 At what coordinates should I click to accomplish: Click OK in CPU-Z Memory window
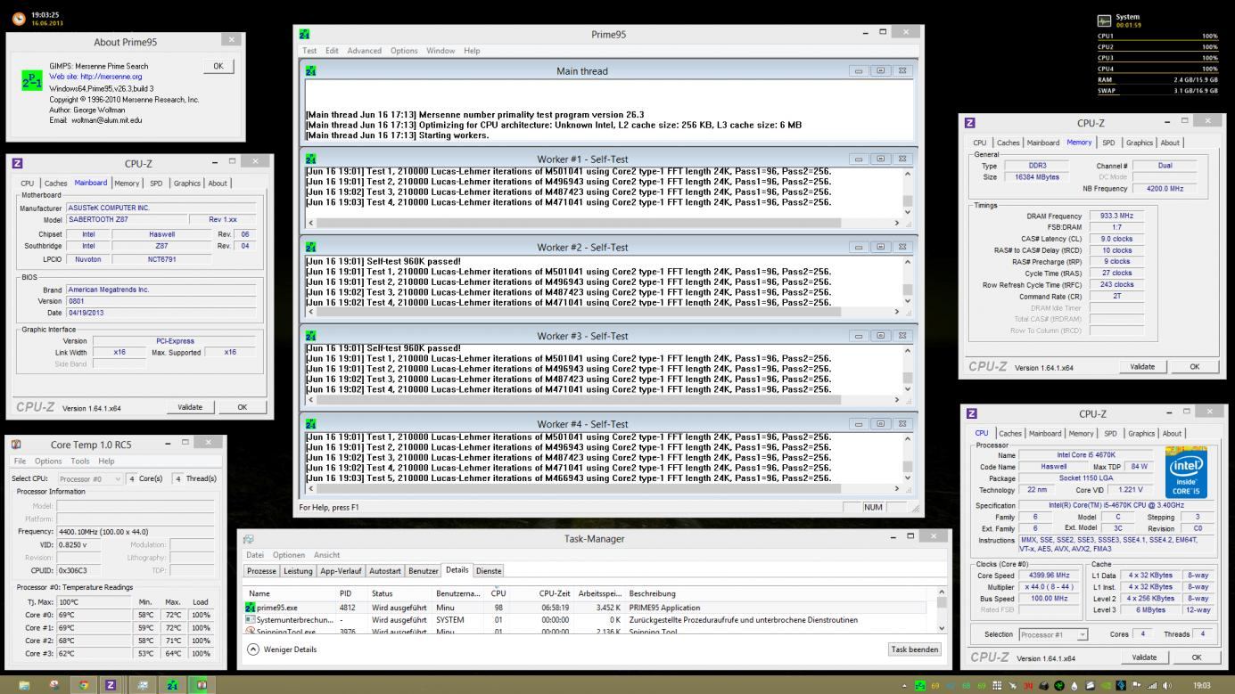click(x=1194, y=366)
